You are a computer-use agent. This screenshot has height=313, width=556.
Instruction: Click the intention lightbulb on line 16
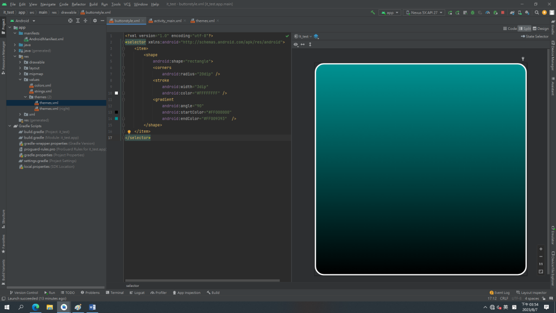point(129,132)
